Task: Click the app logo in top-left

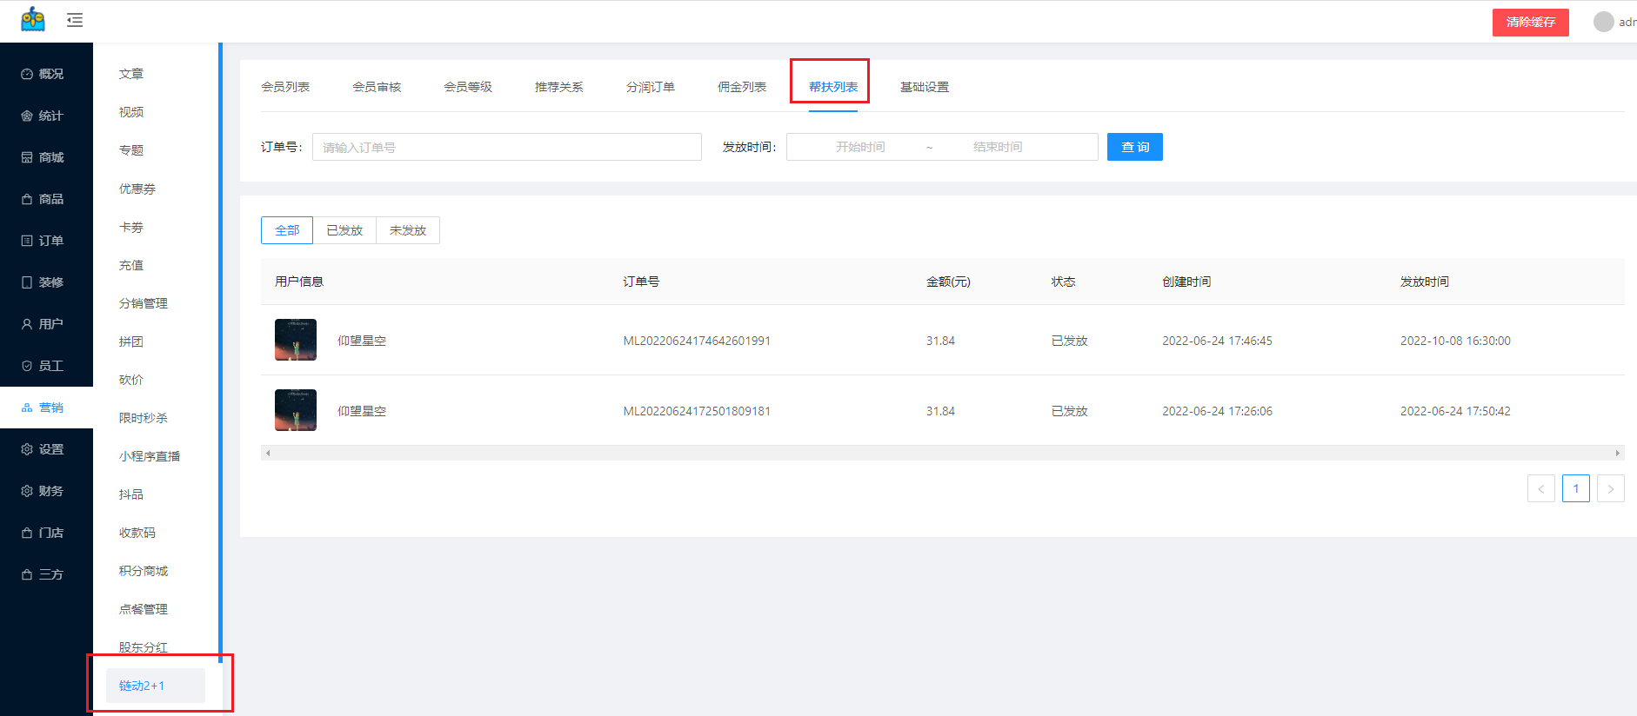Action: coord(33,19)
